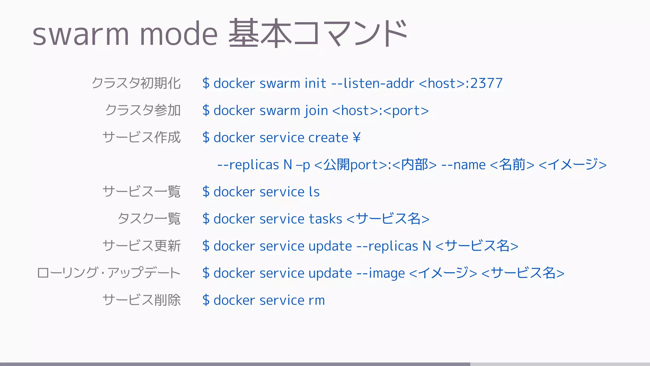
Task: Click the label 'クラスタ参加'
Action: tap(143, 110)
